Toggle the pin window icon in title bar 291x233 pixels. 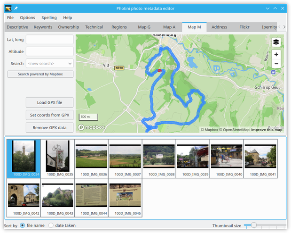pos(16,8)
